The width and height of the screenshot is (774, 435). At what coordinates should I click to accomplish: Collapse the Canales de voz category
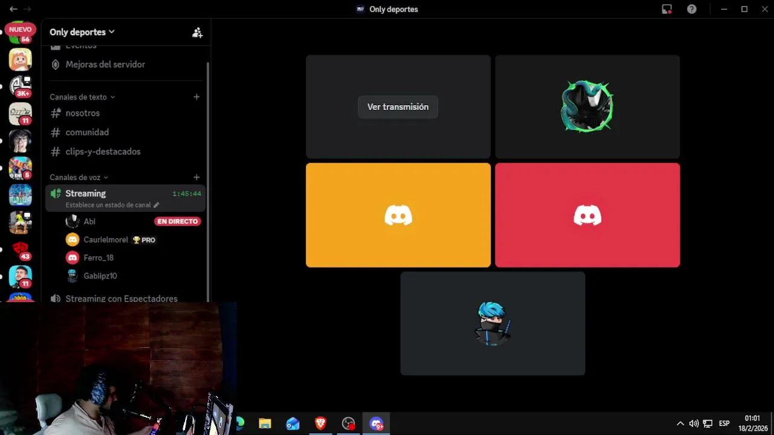point(79,177)
